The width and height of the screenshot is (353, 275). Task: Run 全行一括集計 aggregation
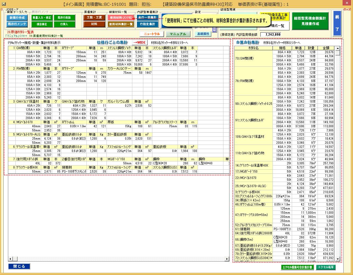[x=147, y=18]
